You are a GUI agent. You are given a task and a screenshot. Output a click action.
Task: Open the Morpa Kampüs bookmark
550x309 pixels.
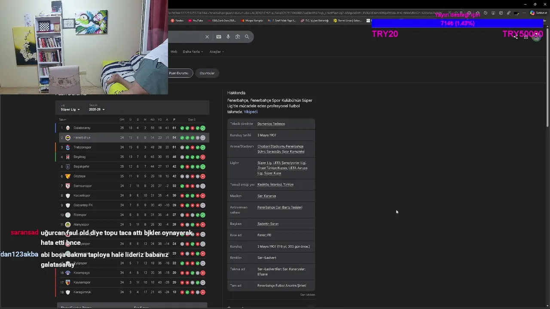252,21
